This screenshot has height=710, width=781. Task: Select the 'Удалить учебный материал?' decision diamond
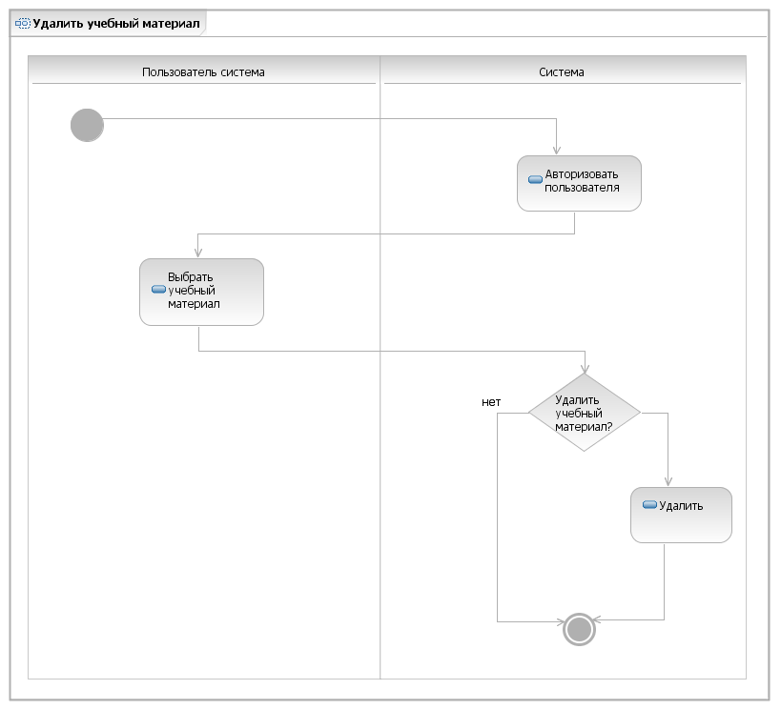pyautogui.click(x=585, y=413)
